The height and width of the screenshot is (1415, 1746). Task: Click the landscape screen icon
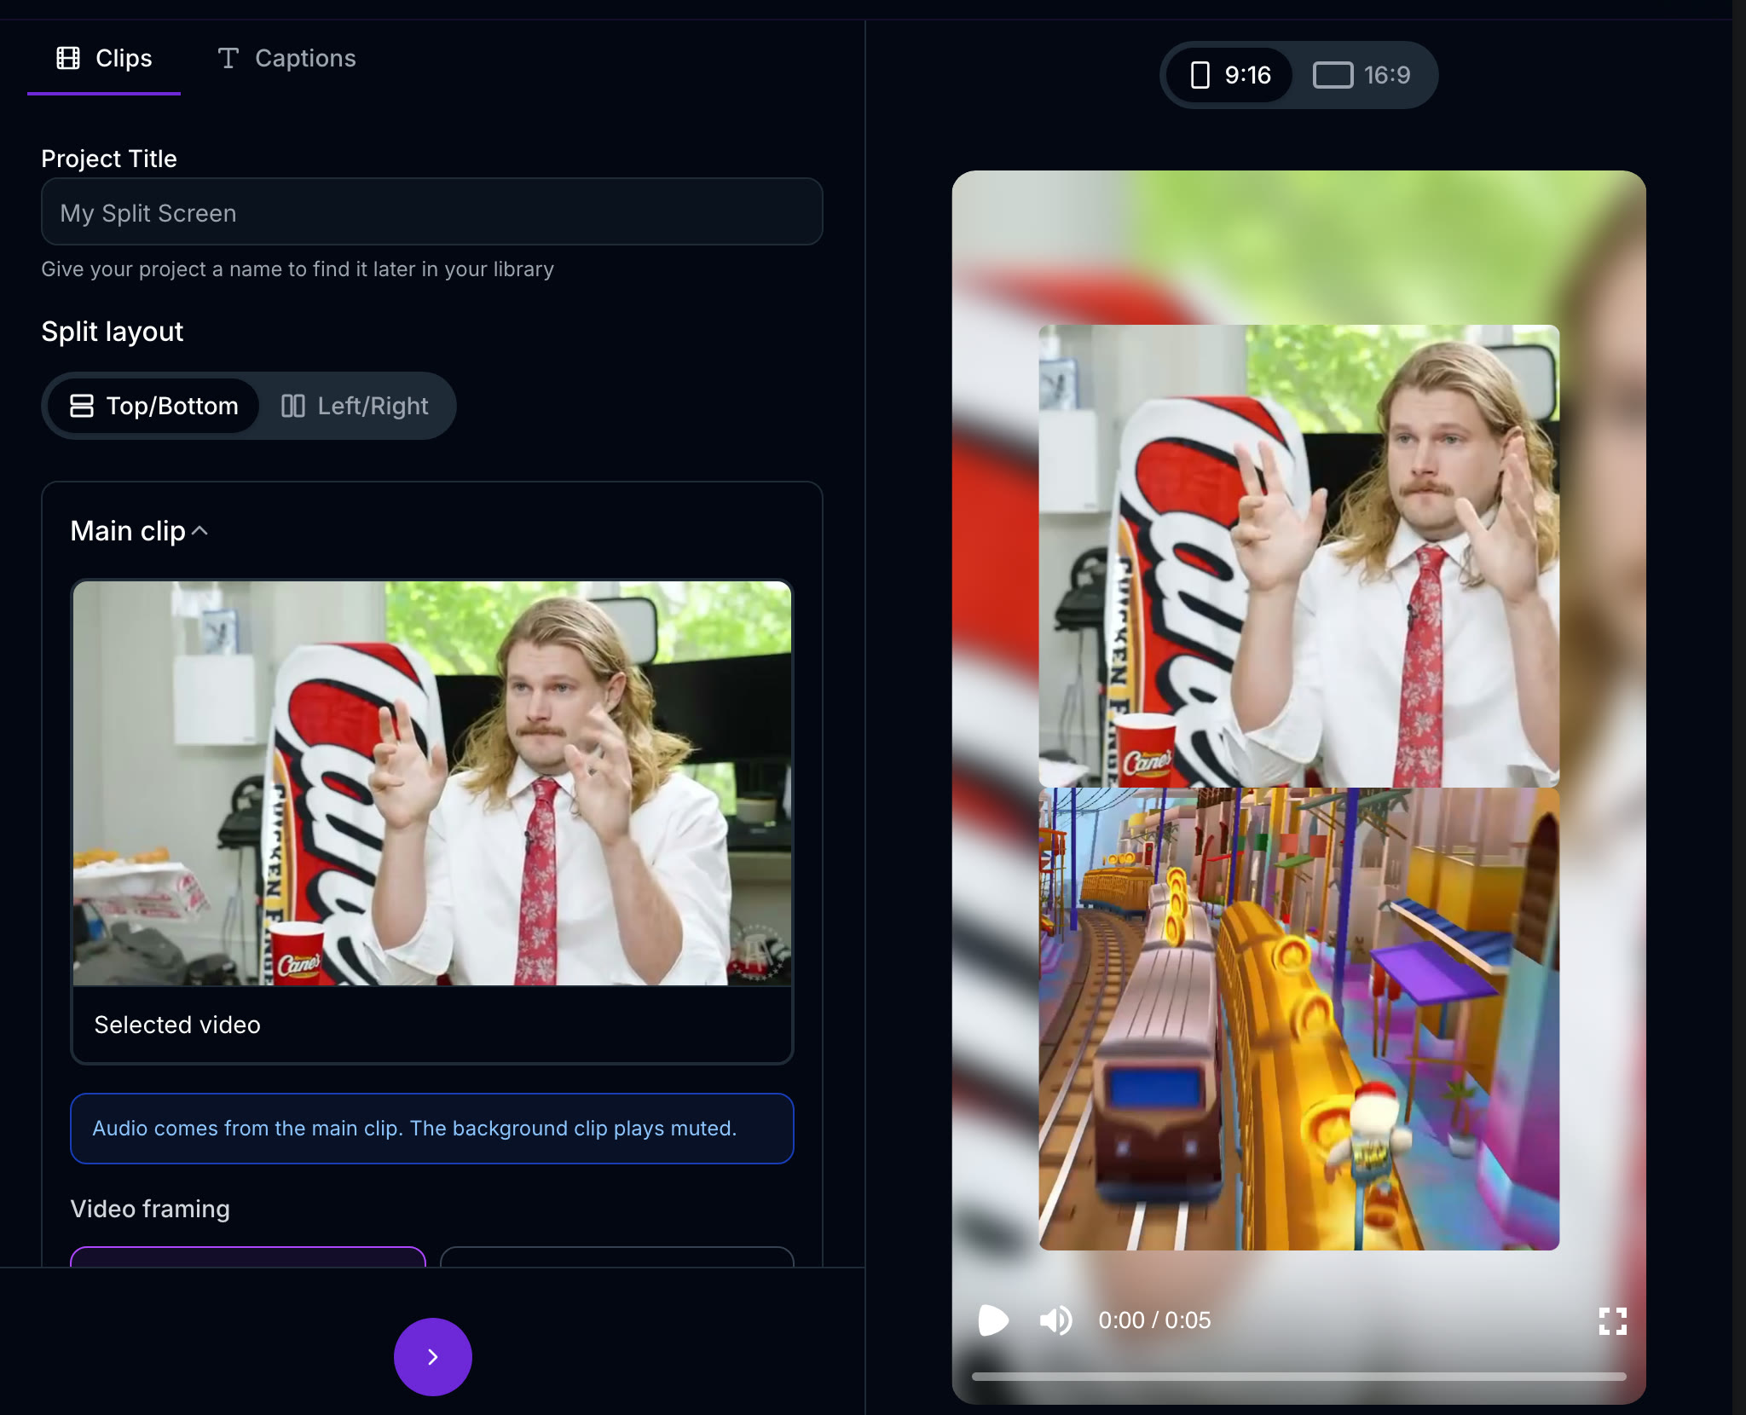pyautogui.click(x=1333, y=75)
